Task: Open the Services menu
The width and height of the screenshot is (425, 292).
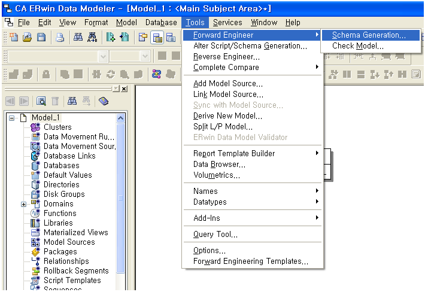Action: [x=227, y=23]
